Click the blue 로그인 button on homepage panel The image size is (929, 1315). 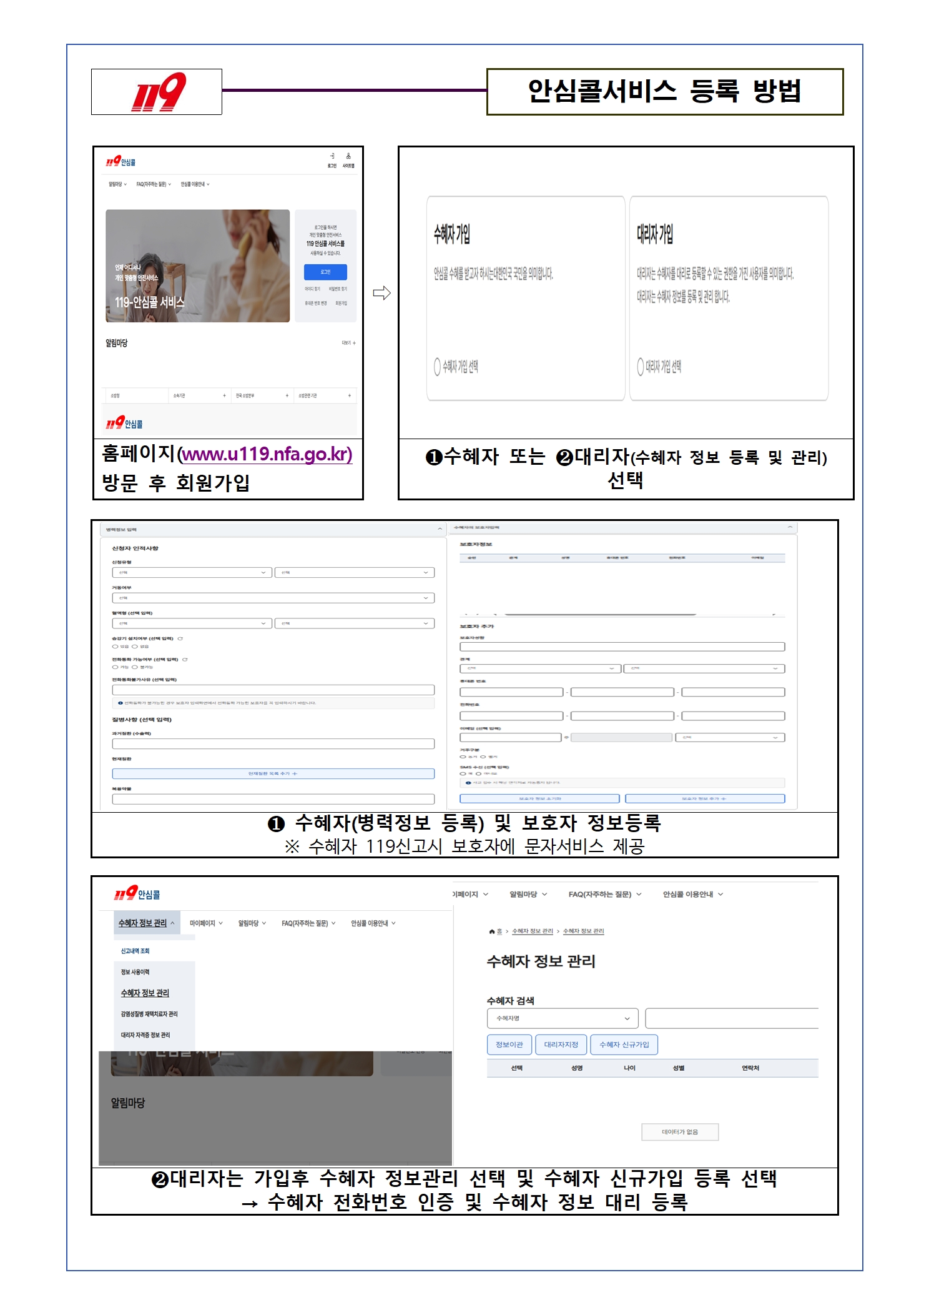pos(325,272)
